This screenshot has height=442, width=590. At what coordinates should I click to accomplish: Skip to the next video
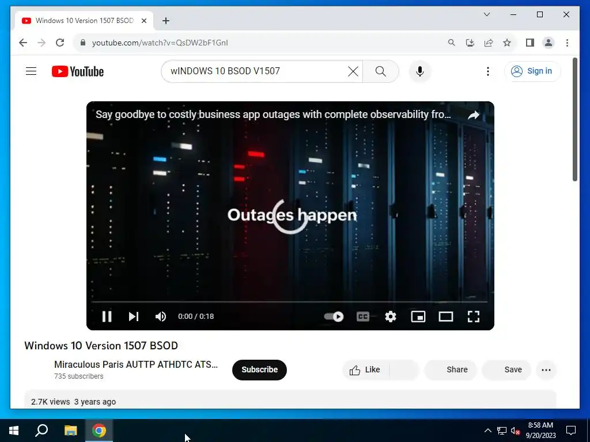point(134,317)
